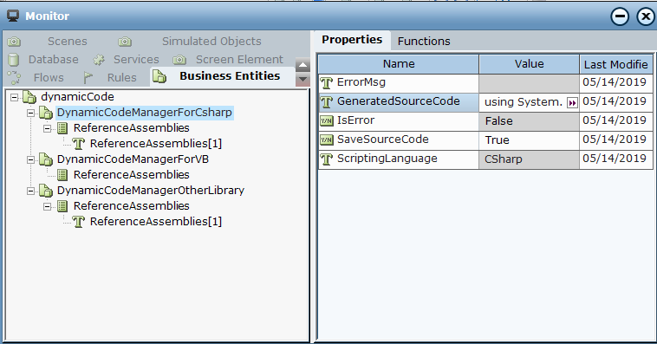Click the Name column header
The image size is (657, 344).
point(399,64)
